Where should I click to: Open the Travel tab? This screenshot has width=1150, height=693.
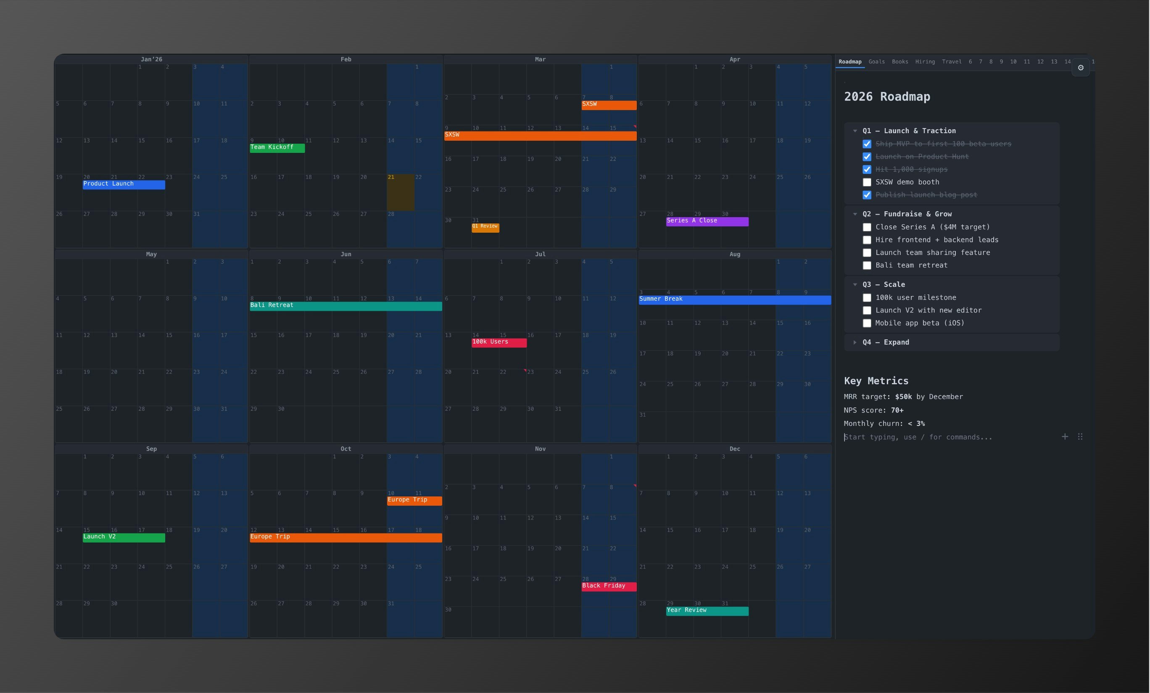coord(952,62)
